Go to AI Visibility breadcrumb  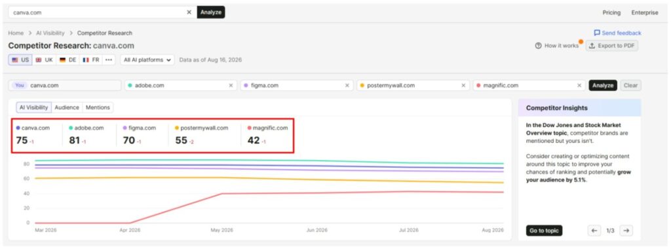pos(50,33)
